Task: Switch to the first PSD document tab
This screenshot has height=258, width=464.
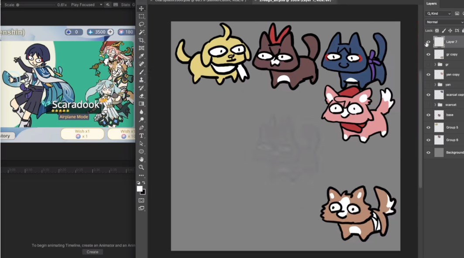Action: (200, 1)
